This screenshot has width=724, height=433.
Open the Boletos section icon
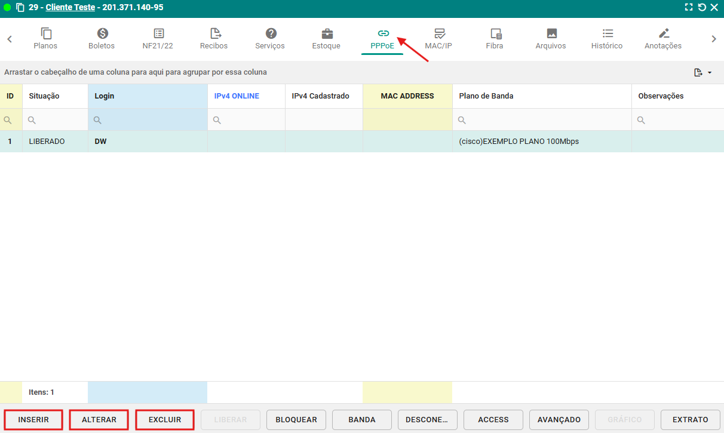coord(102,33)
